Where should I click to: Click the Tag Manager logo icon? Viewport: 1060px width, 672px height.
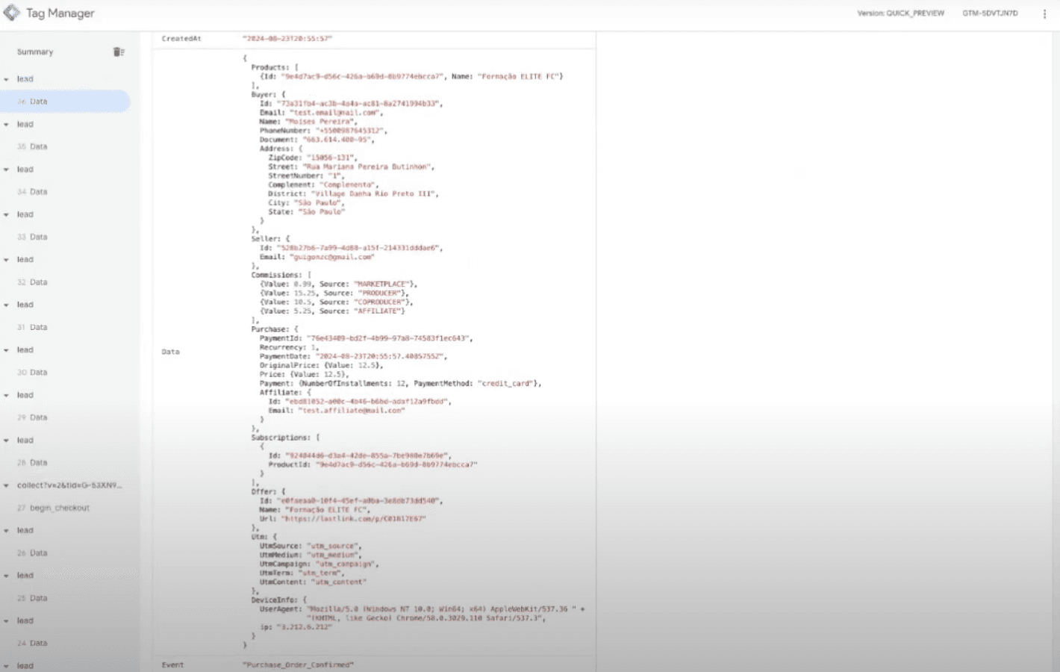(x=12, y=13)
